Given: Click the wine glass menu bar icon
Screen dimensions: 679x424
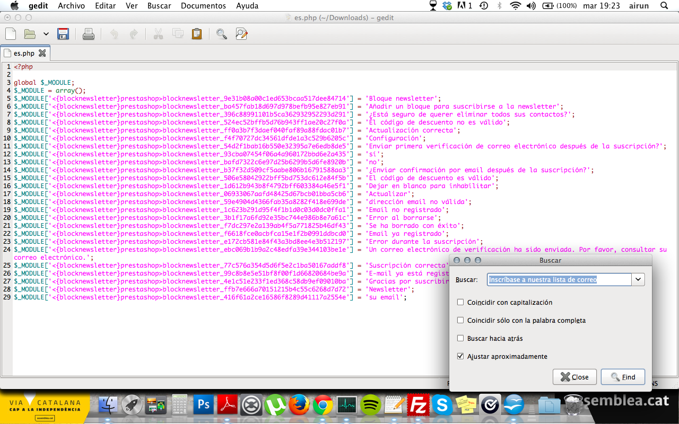Looking at the screenshot, I should point(434,6).
